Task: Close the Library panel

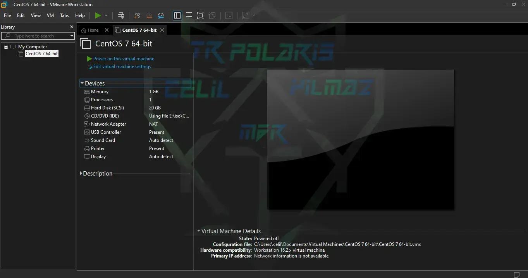Action: coord(71,27)
